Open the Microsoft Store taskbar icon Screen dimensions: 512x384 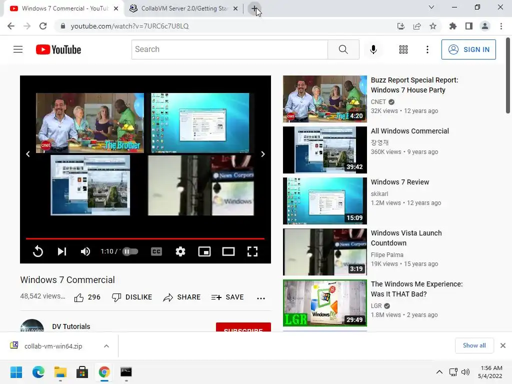(x=82, y=372)
